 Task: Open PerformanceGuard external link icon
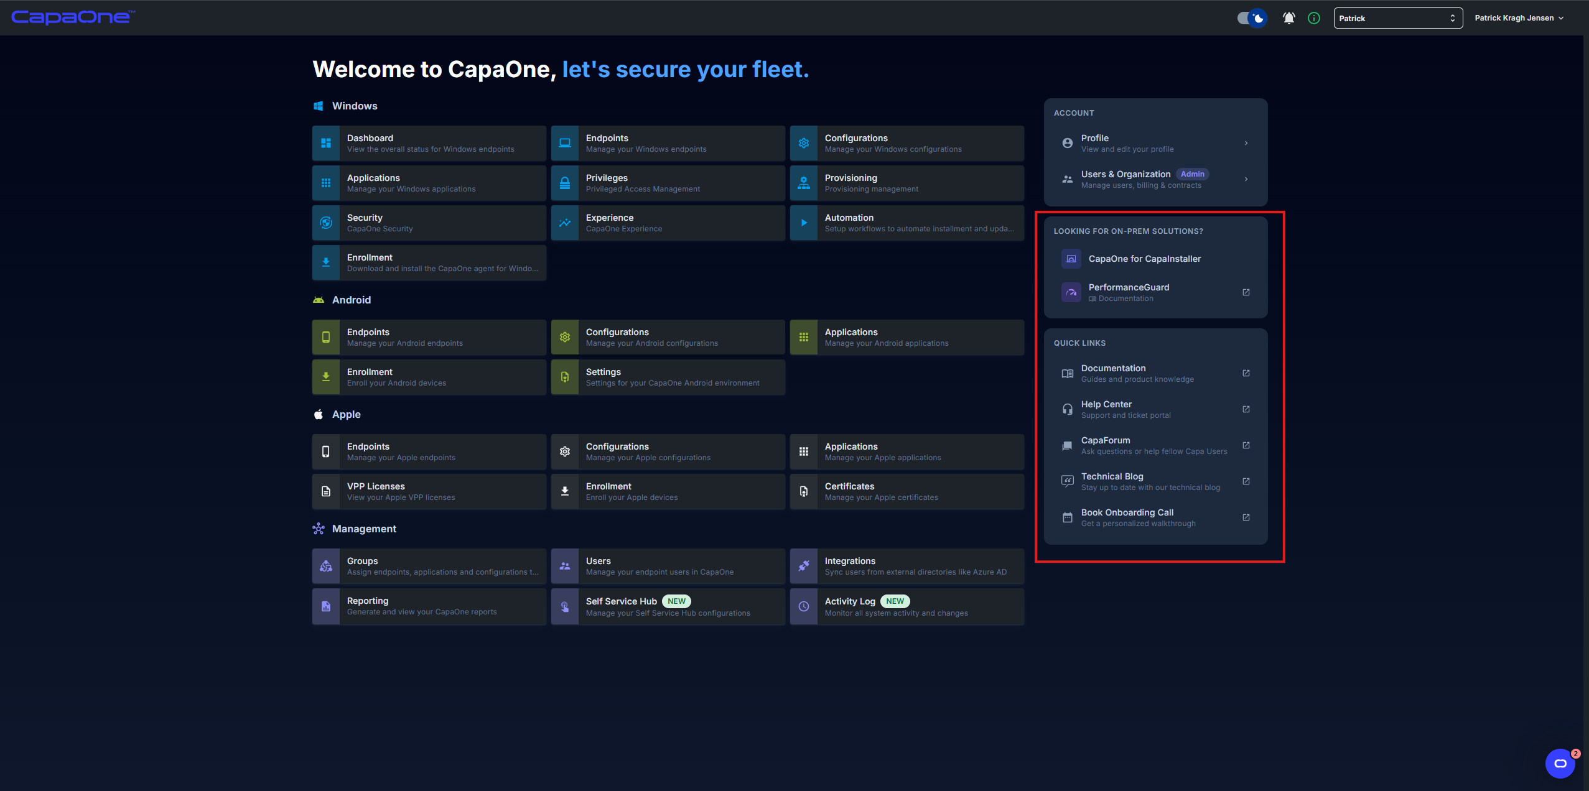[1246, 292]
